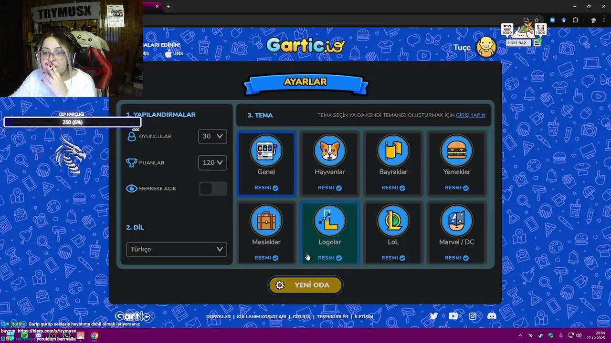
Task: Choose the Hayvanlar corgi icon
Action: click(329, 151)
